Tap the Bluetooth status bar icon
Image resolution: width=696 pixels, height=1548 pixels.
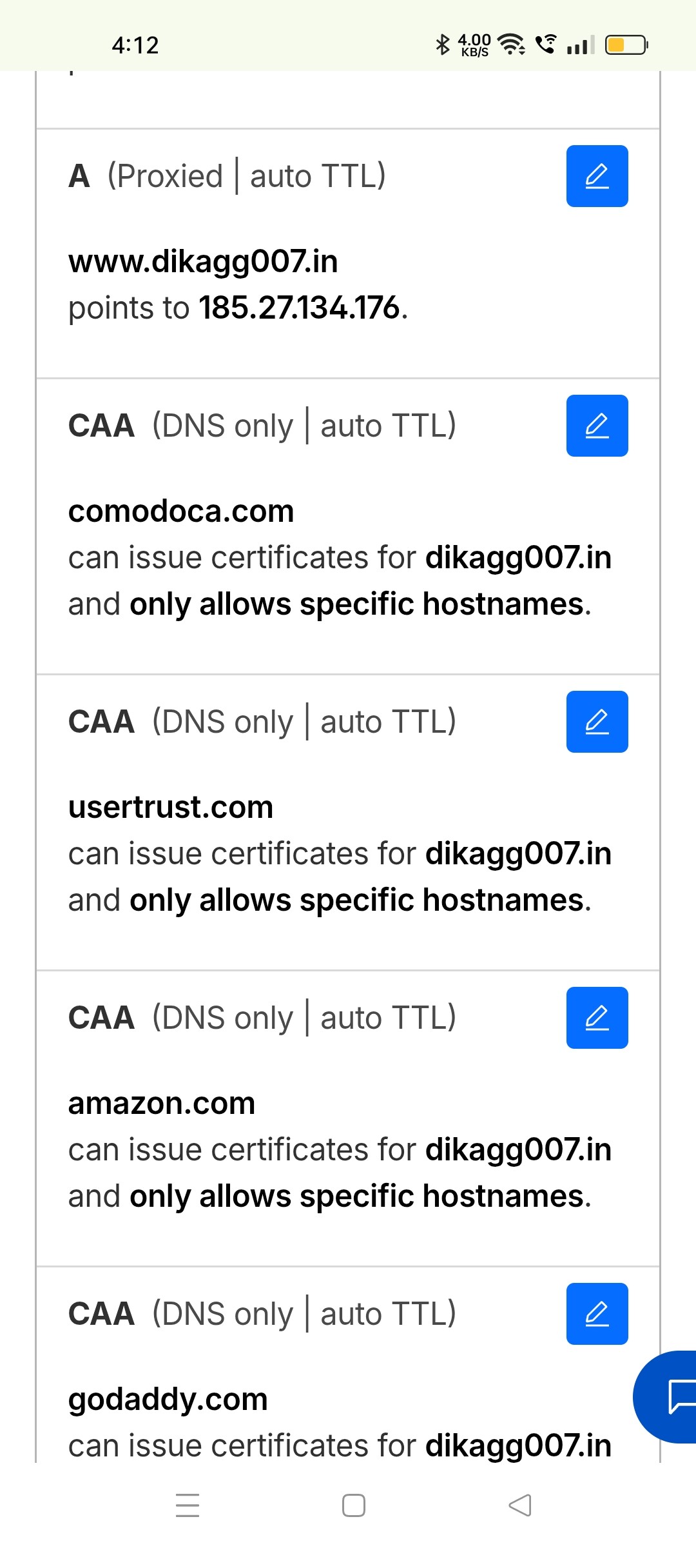tap(442, 45)
